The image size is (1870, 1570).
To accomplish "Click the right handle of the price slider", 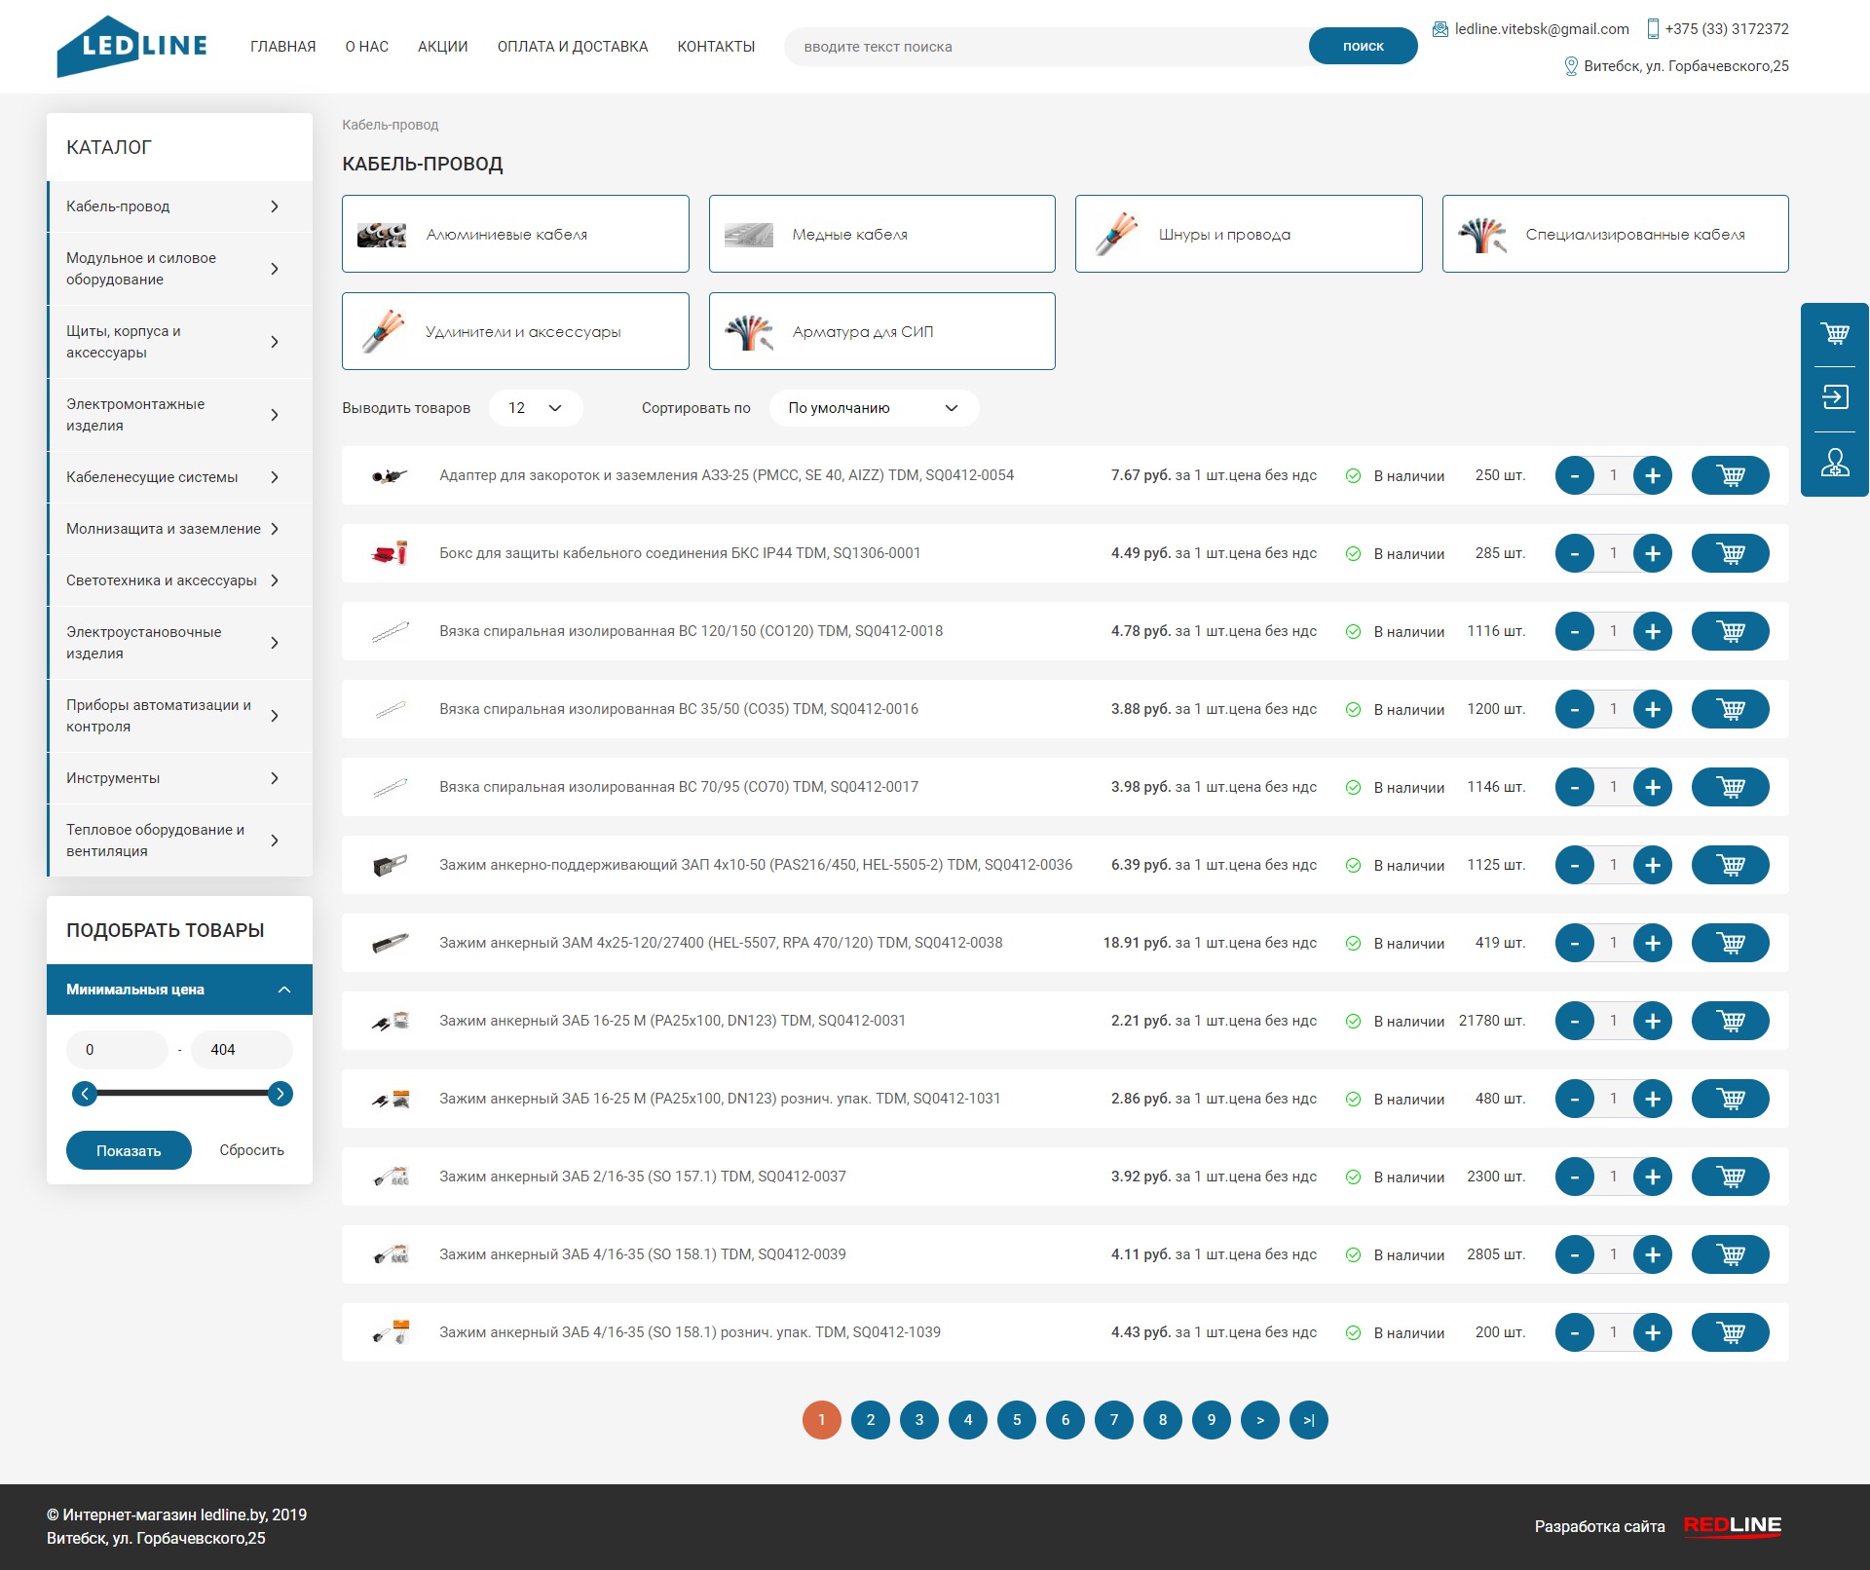I will (x=280, y=1094).
